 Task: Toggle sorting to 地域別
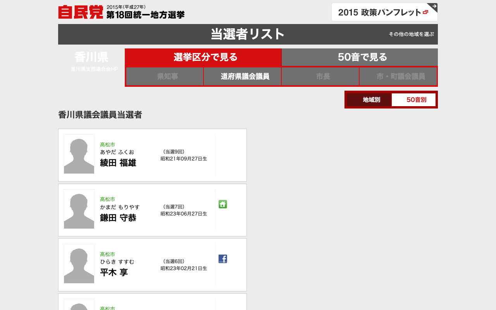(x=369, y=100)
